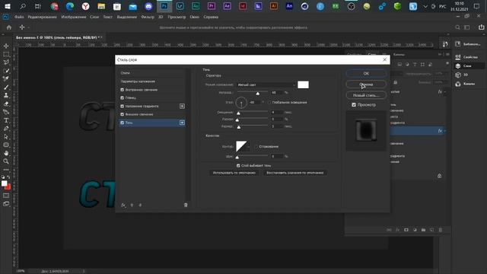Open the 3D panel icon on right strip
Viewport: 487px width, 274px height.
coord(458,75)
